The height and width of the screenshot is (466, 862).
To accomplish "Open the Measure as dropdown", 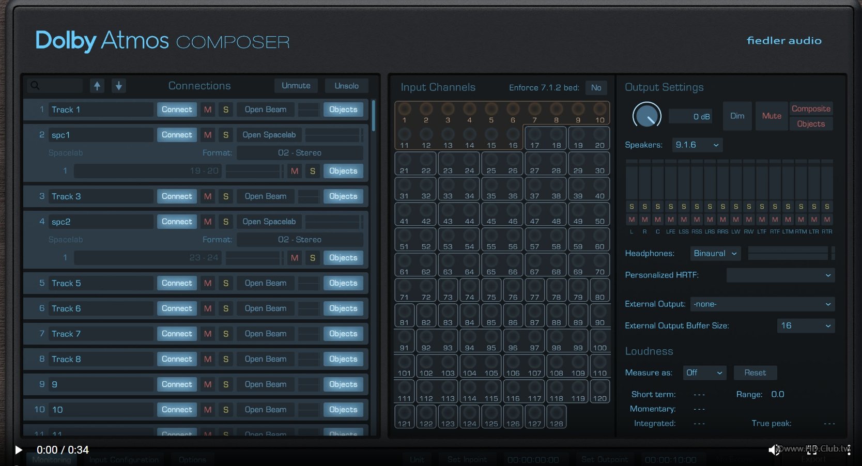I will (704, 372).
